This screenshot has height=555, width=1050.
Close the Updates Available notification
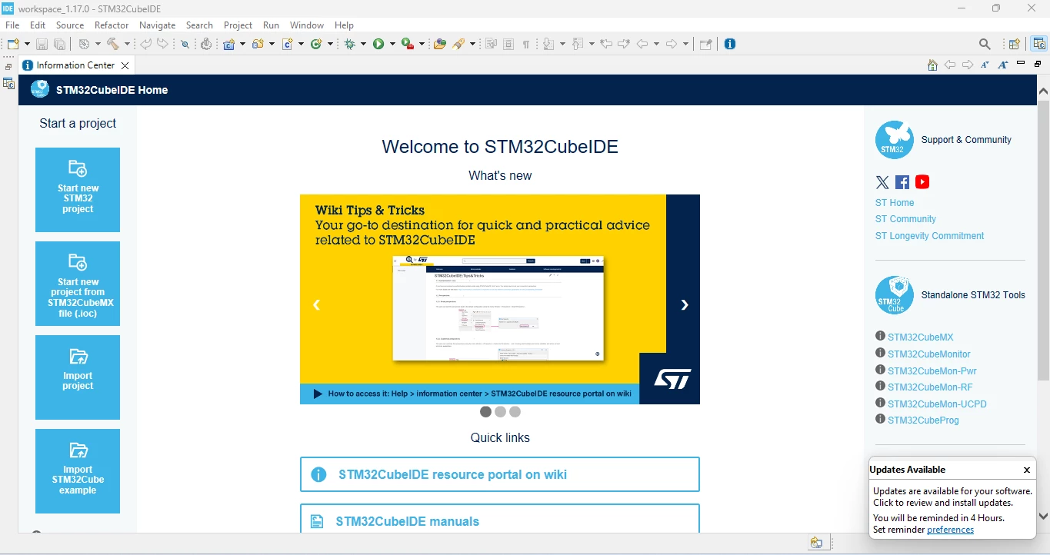click(x=1026, y=470)
